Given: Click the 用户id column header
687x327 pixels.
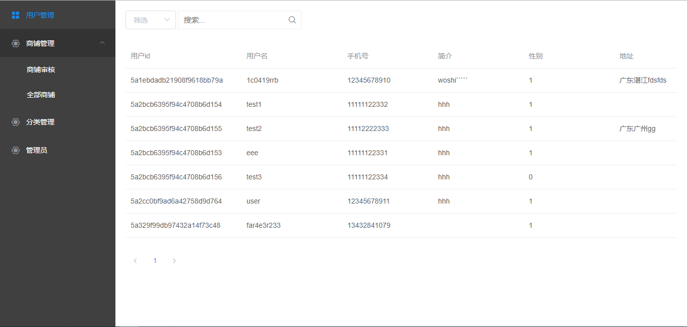Looking at the screenshot, I should [x=140, y=56].
